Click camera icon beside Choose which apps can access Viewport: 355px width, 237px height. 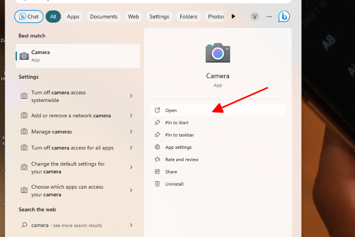pyautogui.click(x=24, y=190)
